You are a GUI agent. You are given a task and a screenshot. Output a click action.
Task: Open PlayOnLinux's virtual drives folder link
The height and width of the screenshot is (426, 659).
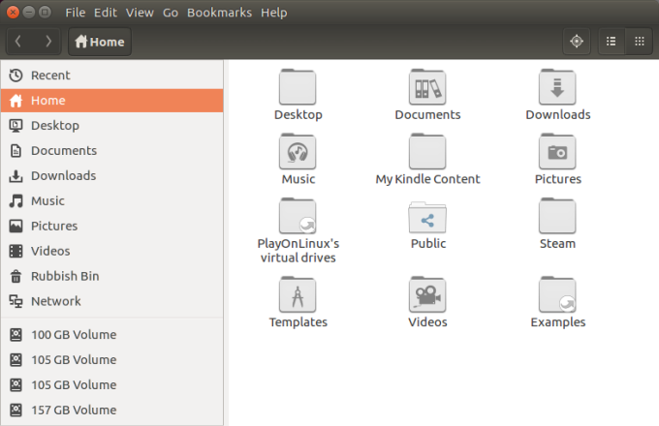pos(298,216)
